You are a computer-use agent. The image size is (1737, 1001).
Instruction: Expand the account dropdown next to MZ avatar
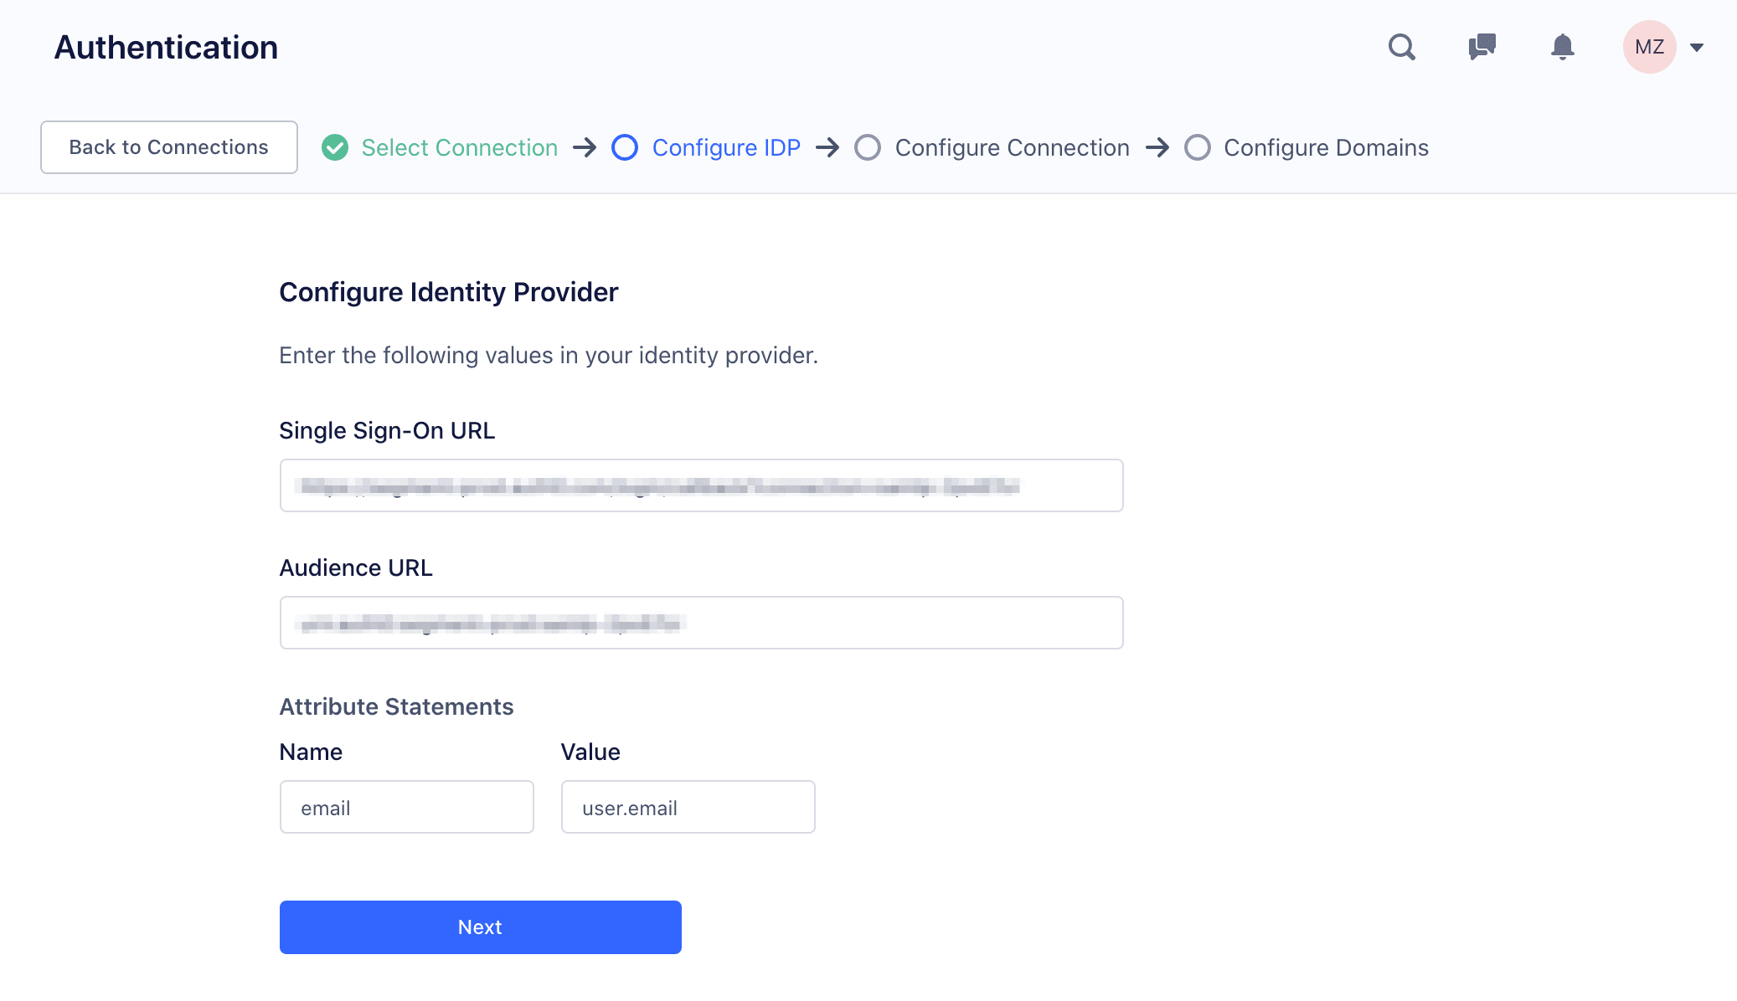pos(1698,47)
